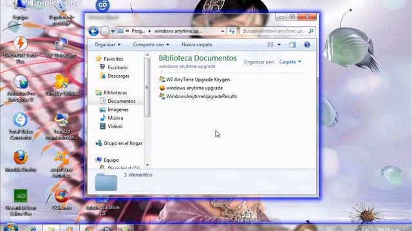412x231 pixels.
Task: Launch DAEMON Tools Pro from desktop
Action: tap(20, 50)
